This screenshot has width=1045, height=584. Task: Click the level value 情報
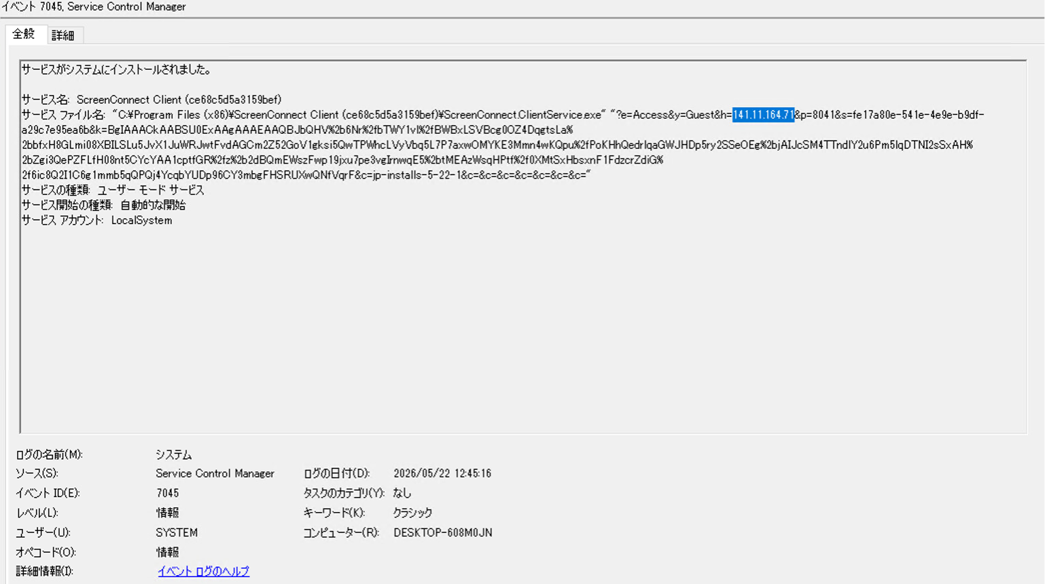click(167, 513)
